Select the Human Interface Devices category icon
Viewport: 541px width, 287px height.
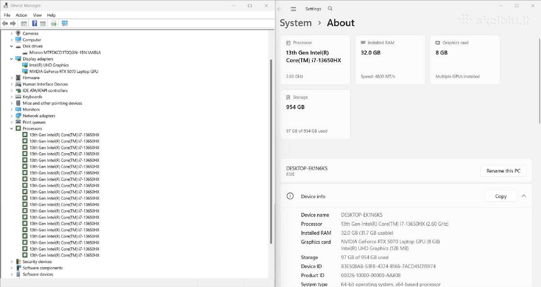click(18, 84)
